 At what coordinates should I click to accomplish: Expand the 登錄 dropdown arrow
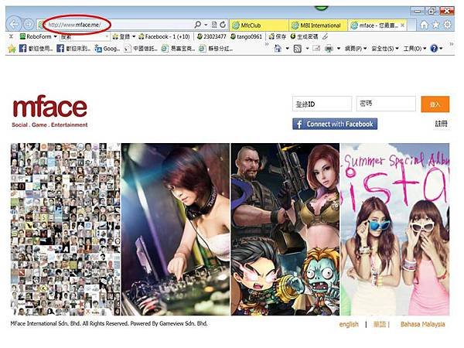coord(134,36)
